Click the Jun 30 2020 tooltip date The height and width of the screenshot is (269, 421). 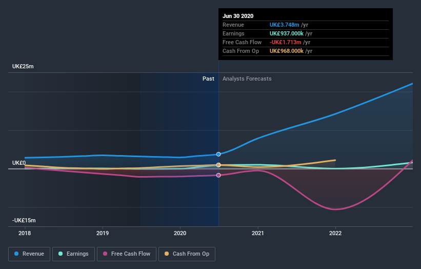click(238, 16)
